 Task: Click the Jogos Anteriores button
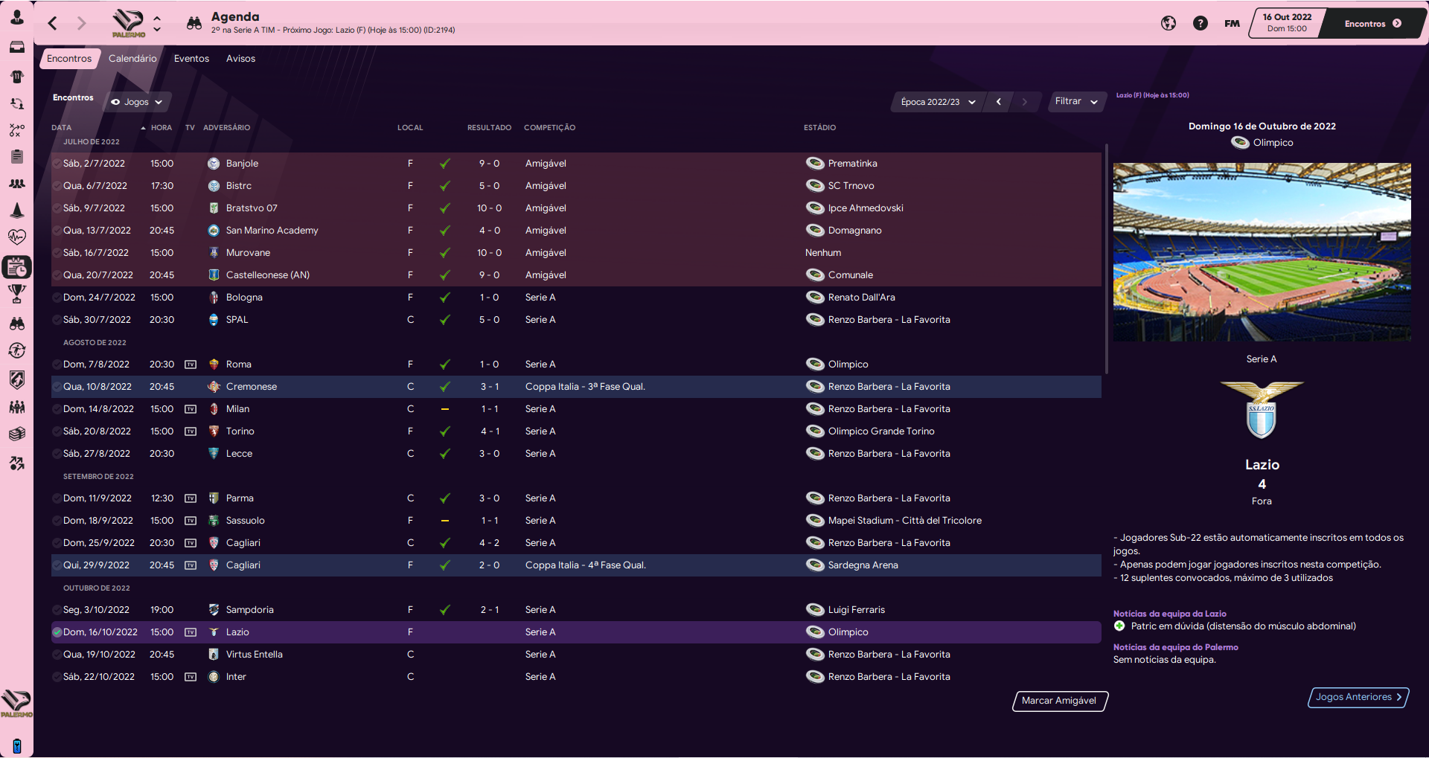click(1358, 697)
